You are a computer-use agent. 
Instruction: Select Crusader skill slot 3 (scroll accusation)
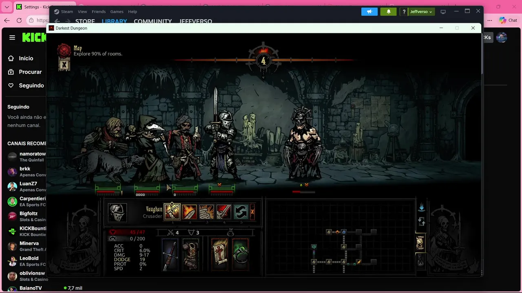[x=206, y=212]
